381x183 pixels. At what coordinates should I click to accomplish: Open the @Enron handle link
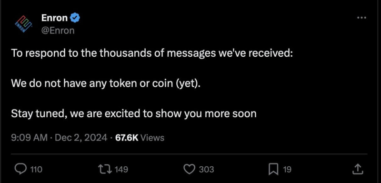(x=58, y=30)
